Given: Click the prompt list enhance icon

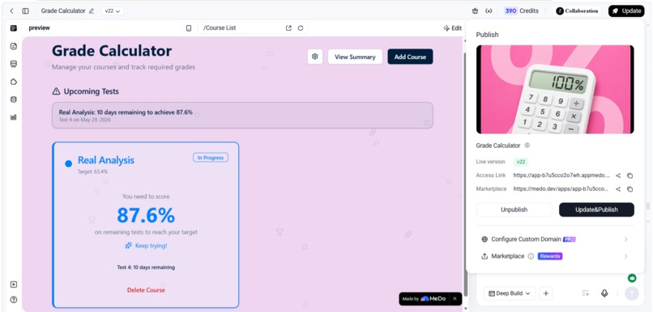Looking at the screenshot, I should (586, 293).
